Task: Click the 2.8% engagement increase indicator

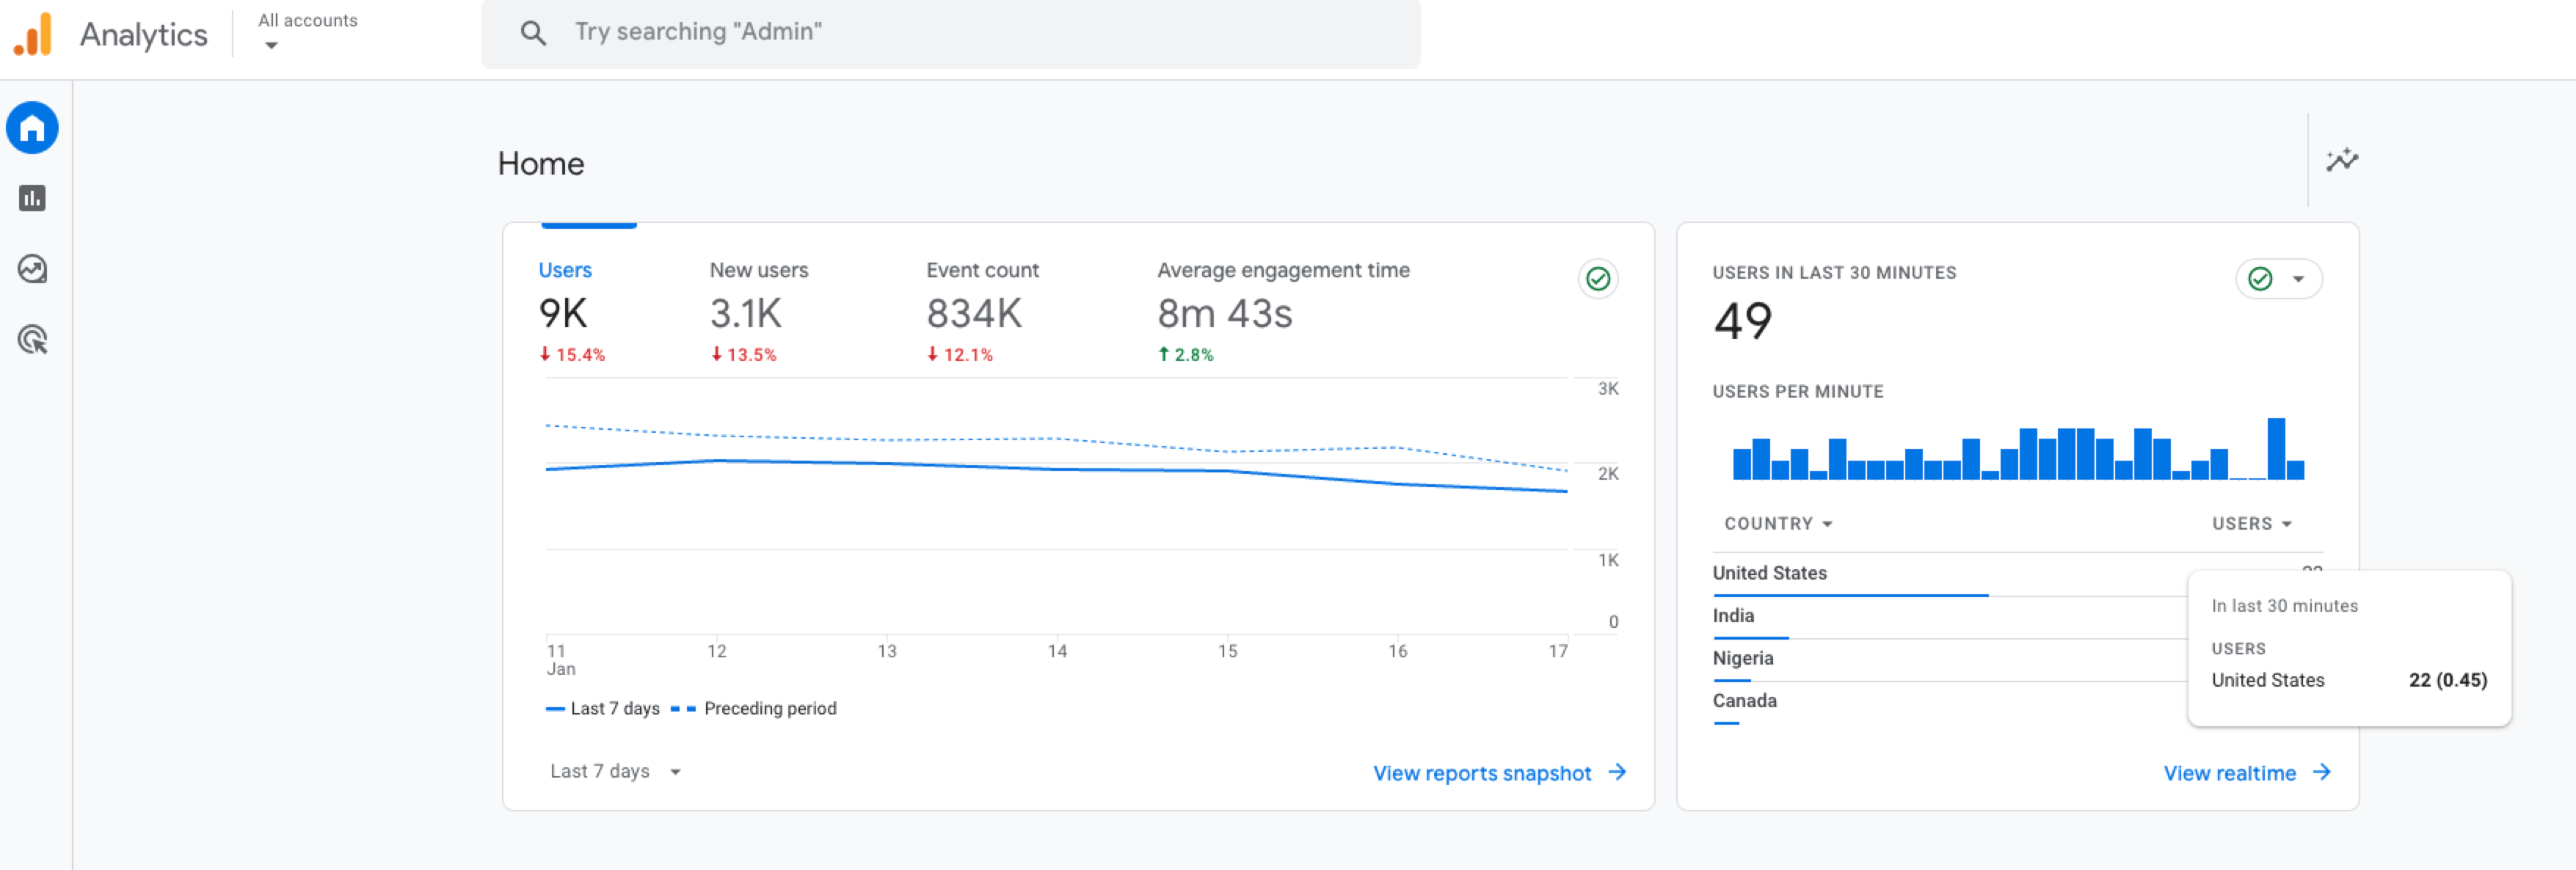Action: pos(1185,354)
